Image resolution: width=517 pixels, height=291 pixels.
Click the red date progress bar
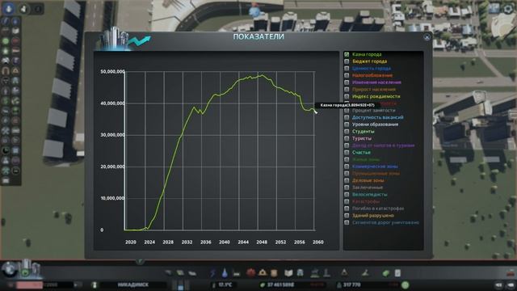click(29, 285)
